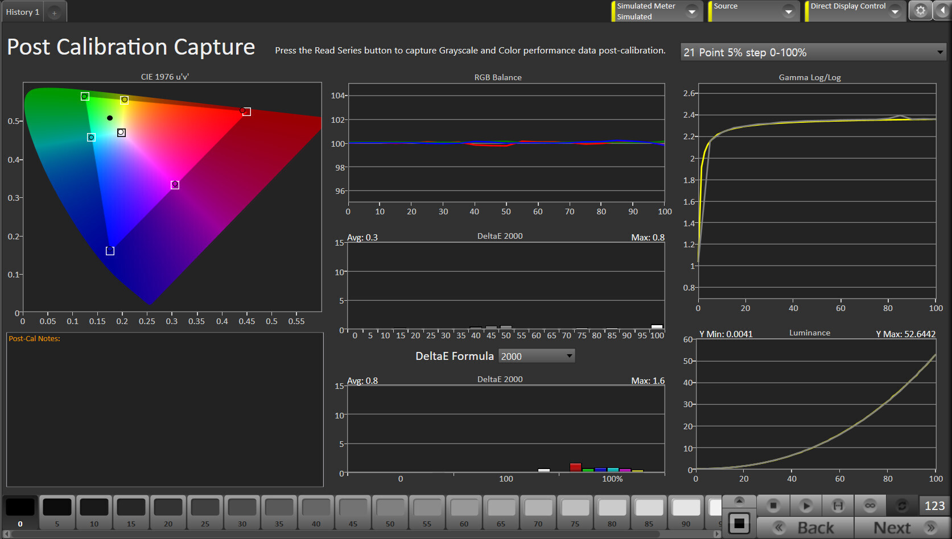952x539 pixels.
Task: Select the 25 percent gray patch
Action: [x=205, y=512]
